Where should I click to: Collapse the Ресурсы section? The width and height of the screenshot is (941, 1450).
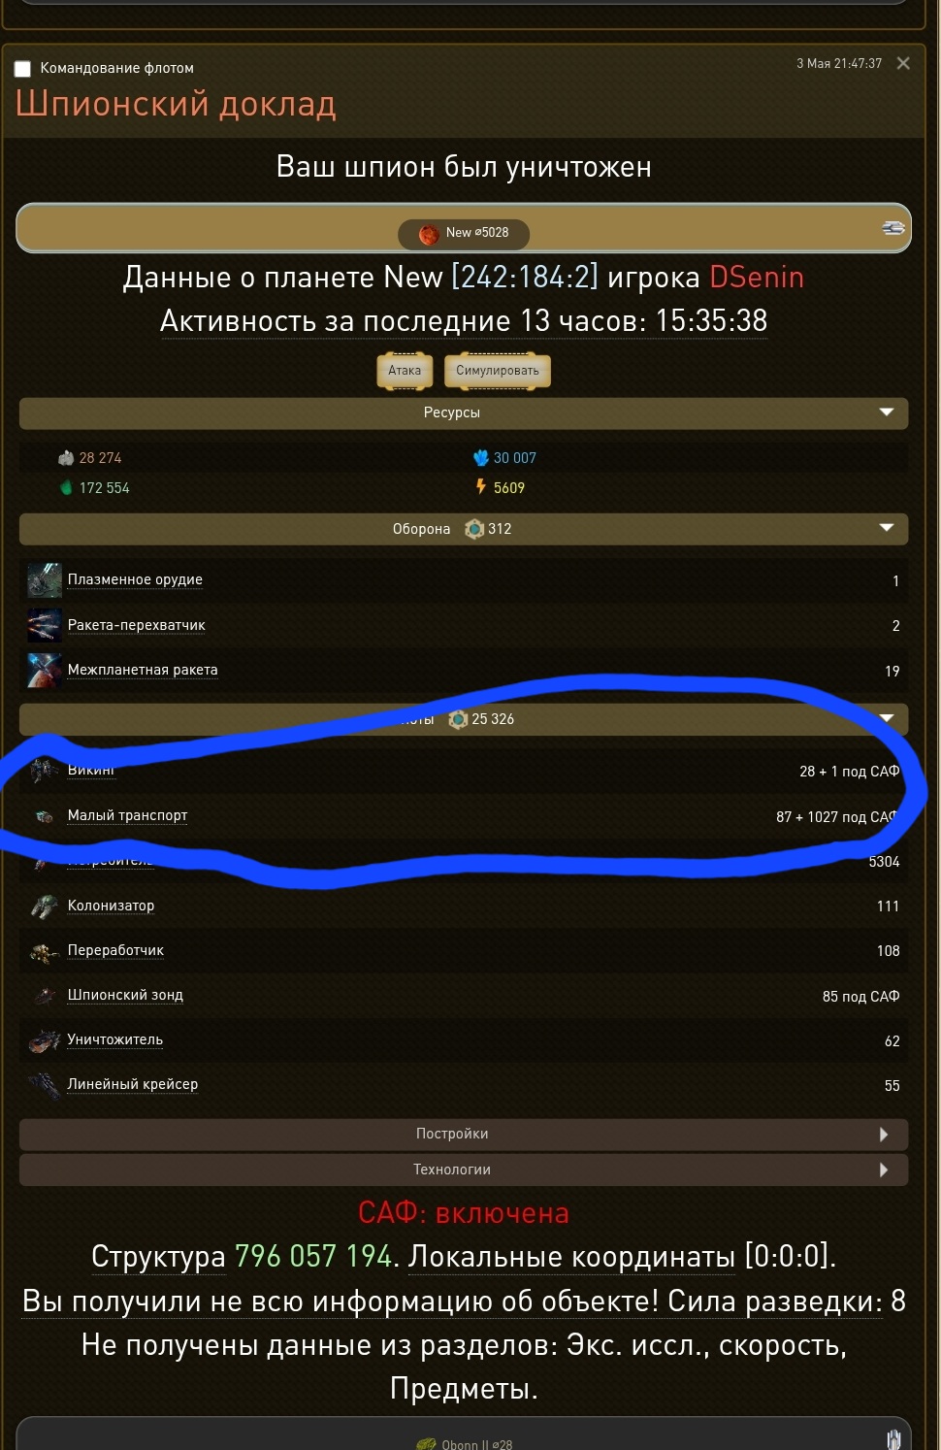click(x=886, y=412)
